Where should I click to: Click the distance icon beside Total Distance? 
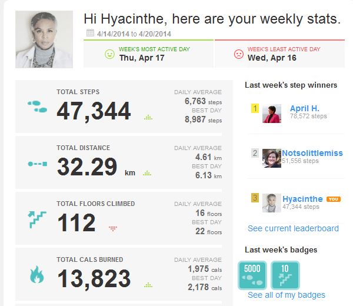(x=37, y=163)
